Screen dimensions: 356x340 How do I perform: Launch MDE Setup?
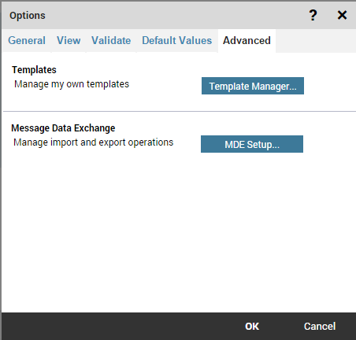(252, 144)
